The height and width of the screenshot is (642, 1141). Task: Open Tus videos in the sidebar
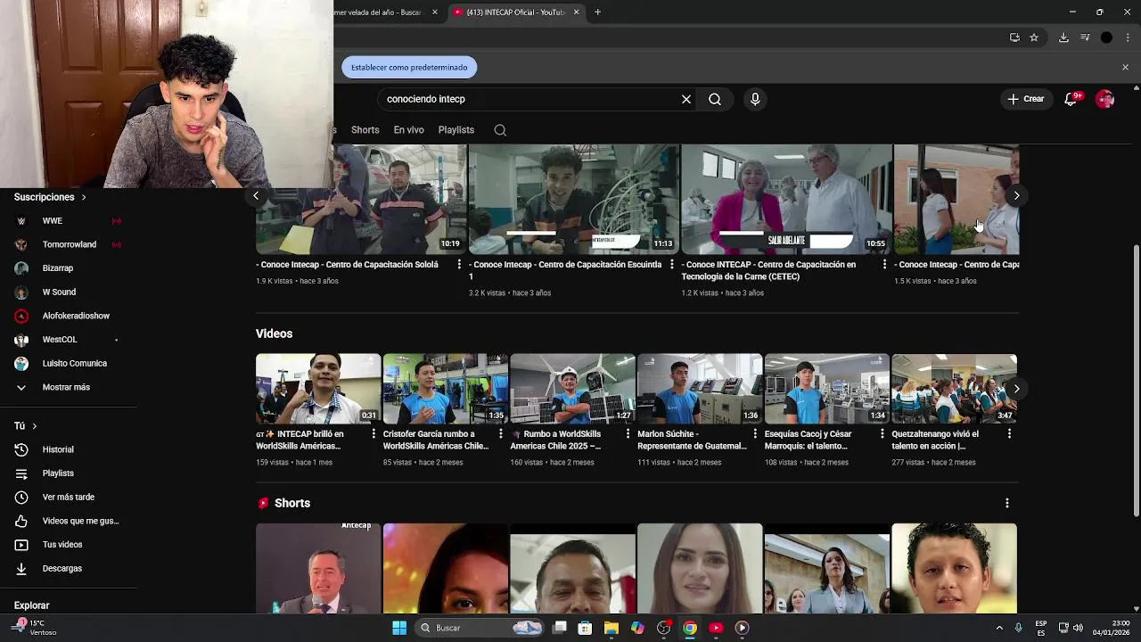(62, 545)
